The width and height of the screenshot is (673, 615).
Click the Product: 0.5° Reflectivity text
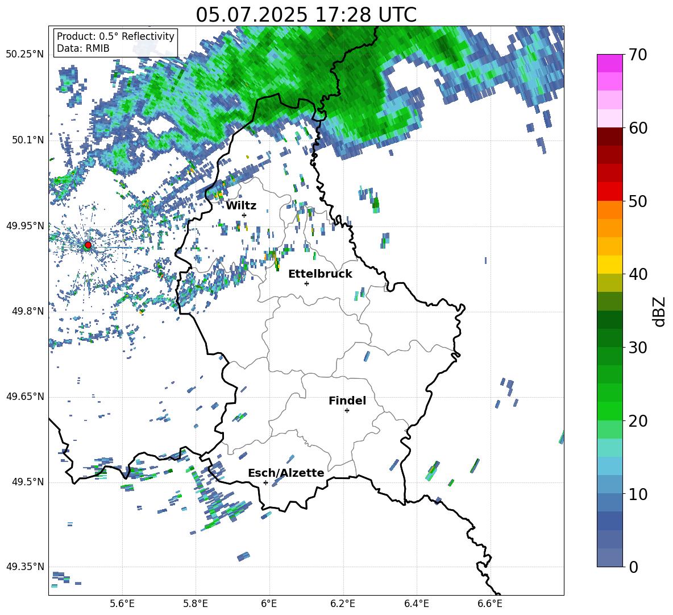(x=115, y=36)
